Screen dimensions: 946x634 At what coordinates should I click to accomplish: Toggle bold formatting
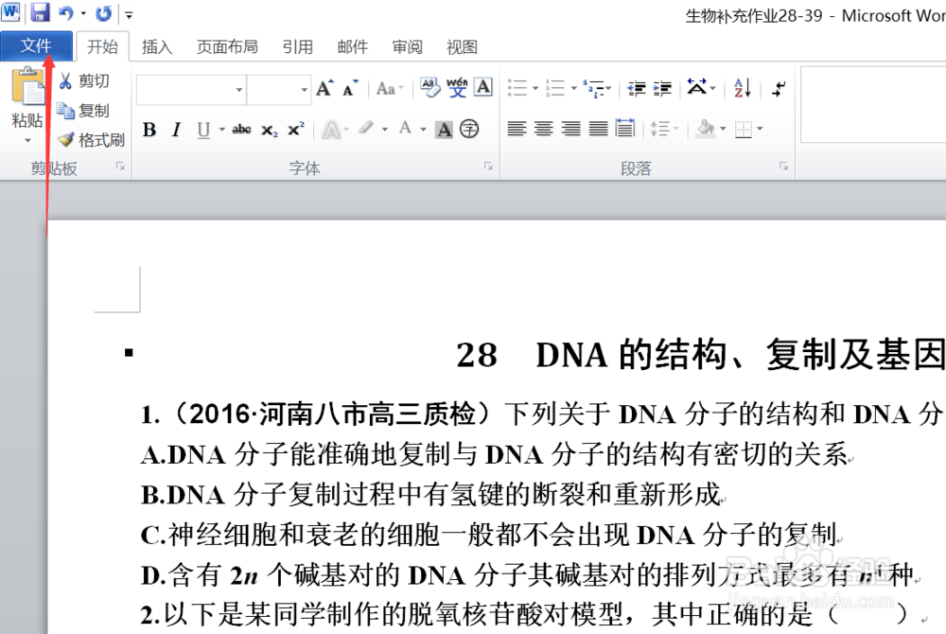point(149,130)
